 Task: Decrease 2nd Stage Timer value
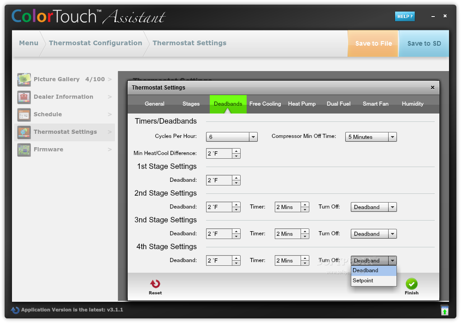tap(305, 209)
